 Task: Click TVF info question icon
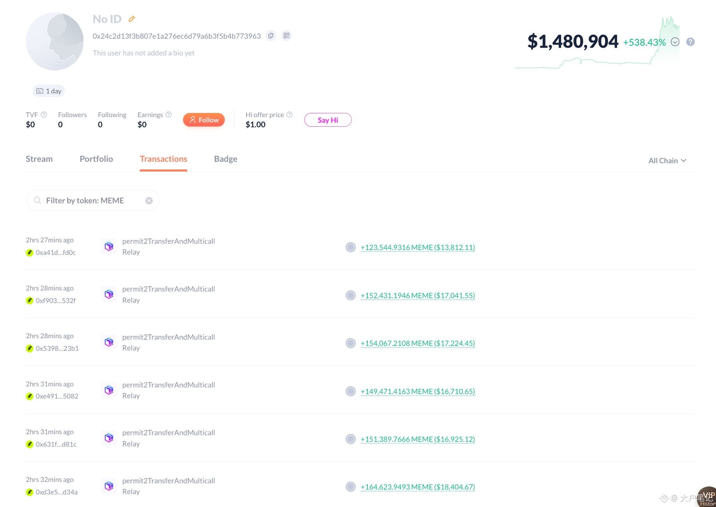click(x=44, y=115)
